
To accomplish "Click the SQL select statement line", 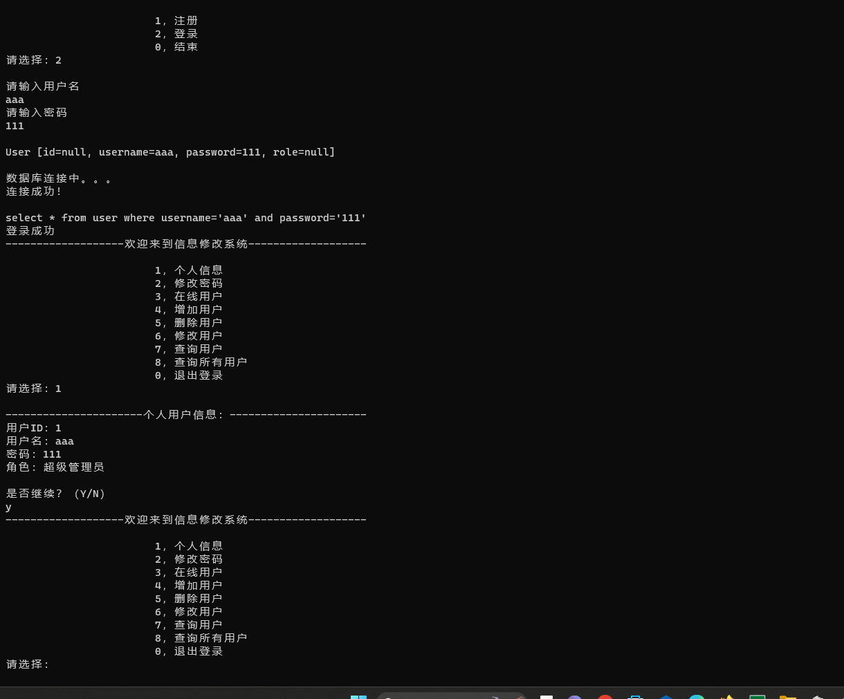I will pyautogui.click(x=185, y=218).
